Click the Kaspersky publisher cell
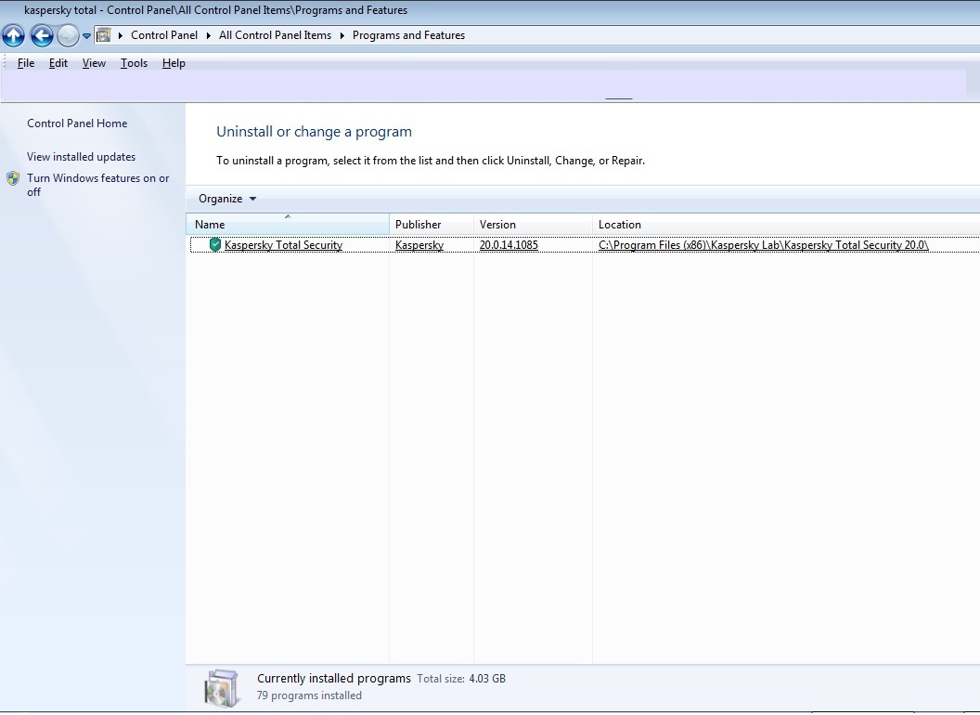 pos(419,244)
